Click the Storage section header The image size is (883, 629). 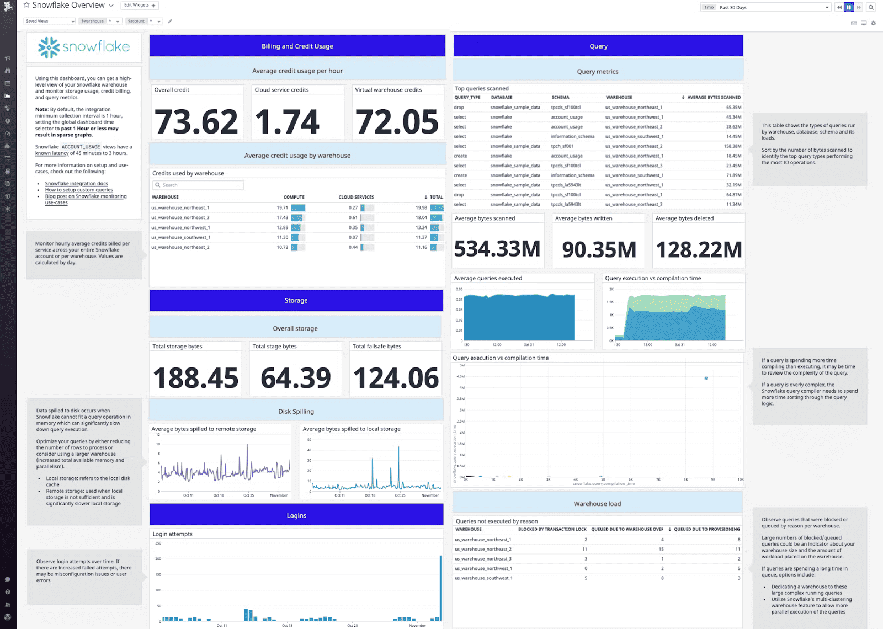296,301
